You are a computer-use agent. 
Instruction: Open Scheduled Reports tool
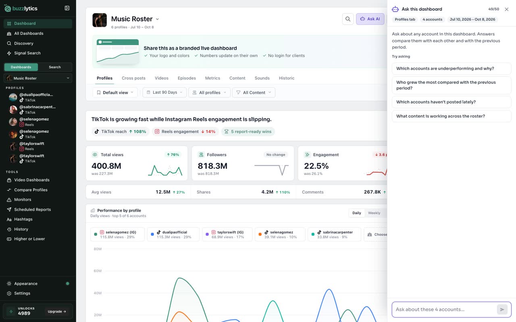[38, 210]
